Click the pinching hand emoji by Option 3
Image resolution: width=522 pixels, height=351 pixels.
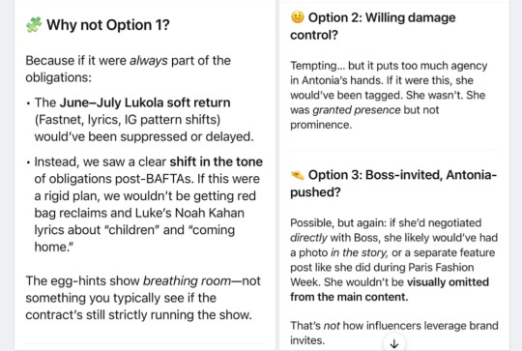point(298,175)
